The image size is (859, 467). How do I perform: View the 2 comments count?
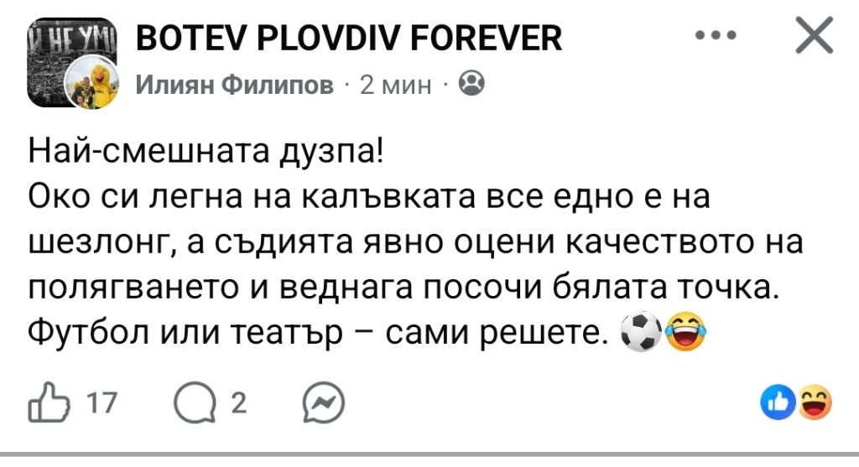[x=238, y=406]
